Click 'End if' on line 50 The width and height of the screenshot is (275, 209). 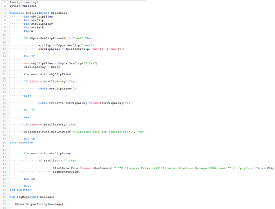coord(29,179)
